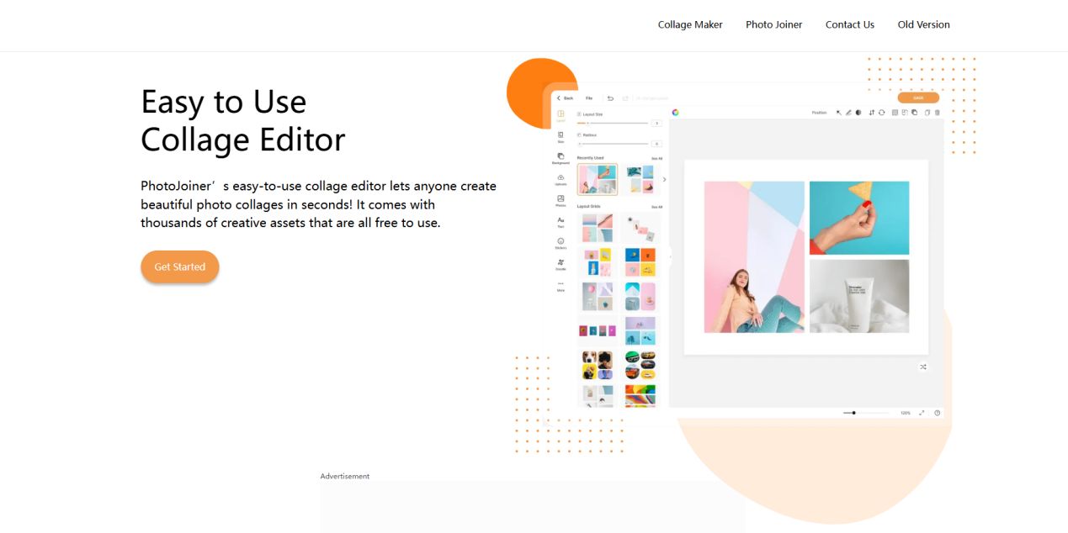The width and height of the screenshot is (1068, 533).
Task: Open the Uploads sidebar tool
Action: (561, 179)
